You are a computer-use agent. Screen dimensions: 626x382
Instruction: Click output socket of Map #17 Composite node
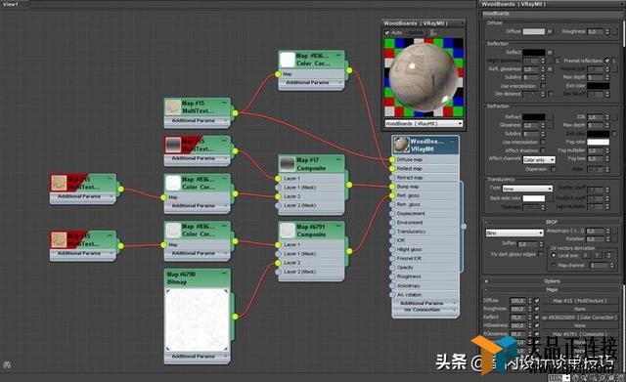tap(349, 185)
